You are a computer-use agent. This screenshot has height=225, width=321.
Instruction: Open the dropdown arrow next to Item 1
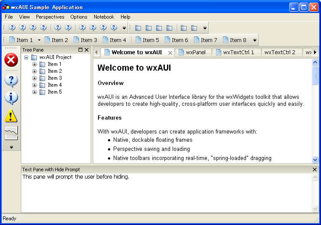pyautogui.click(x=39, y=40)
